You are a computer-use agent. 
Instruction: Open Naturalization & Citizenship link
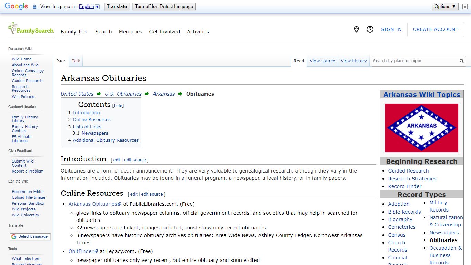click(x=446, y=221)
